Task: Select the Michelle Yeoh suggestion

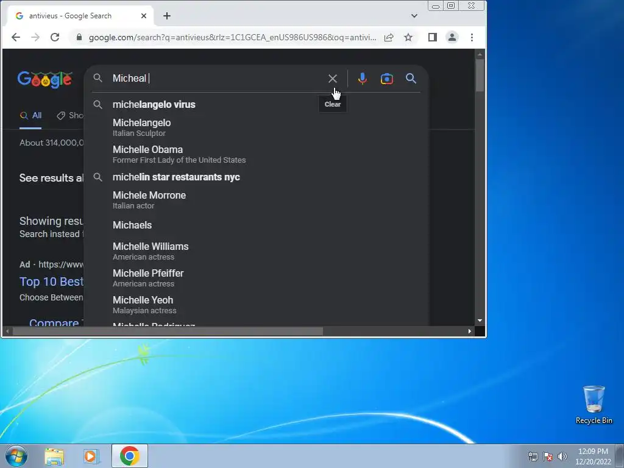Action: click(x=256, y=305)
